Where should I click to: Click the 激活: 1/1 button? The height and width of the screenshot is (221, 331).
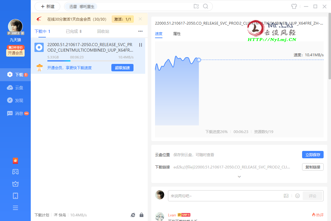123,19
